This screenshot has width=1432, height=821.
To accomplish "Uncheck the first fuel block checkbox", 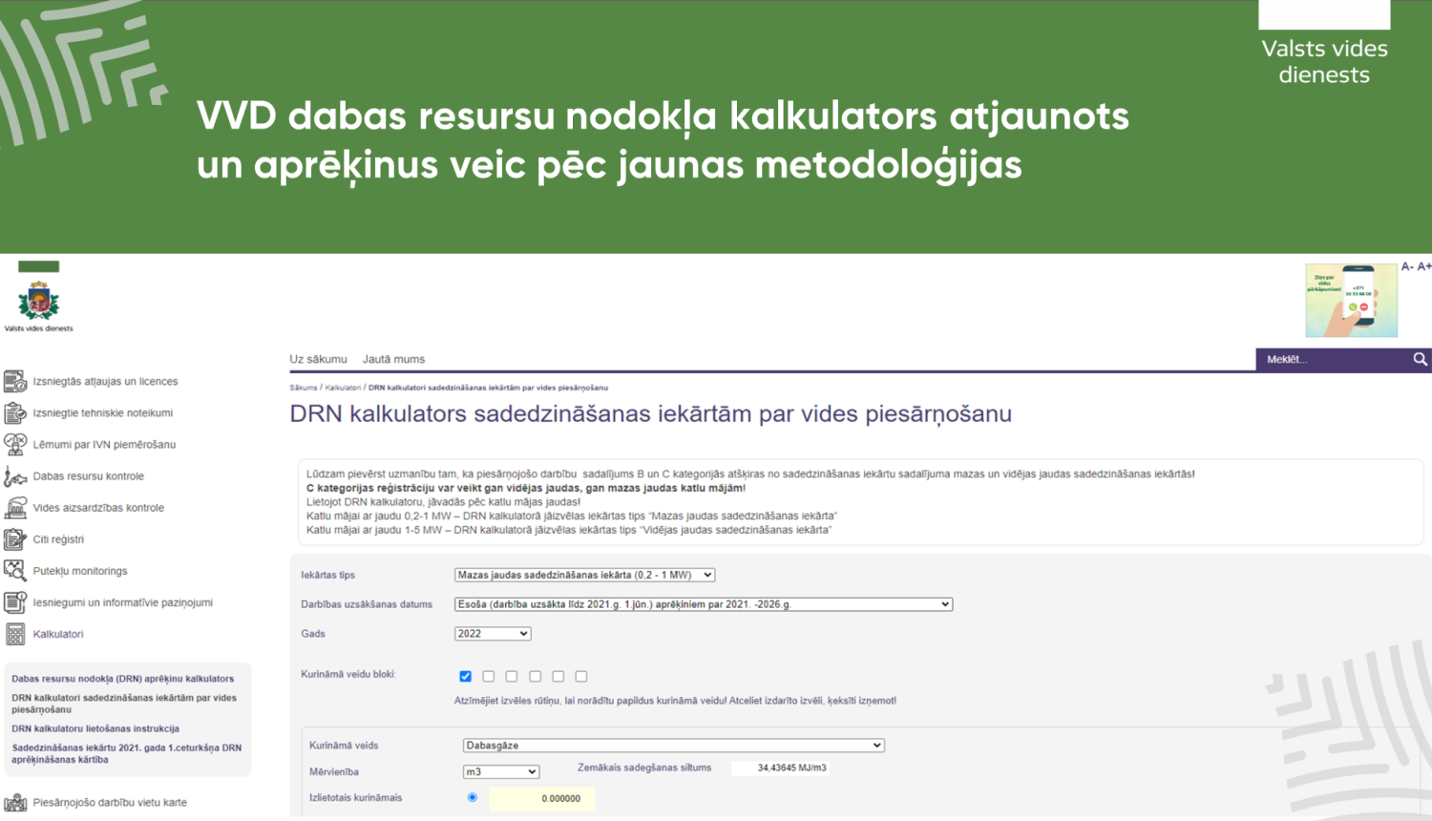I will pyautogui.click(x=465, y=676).
